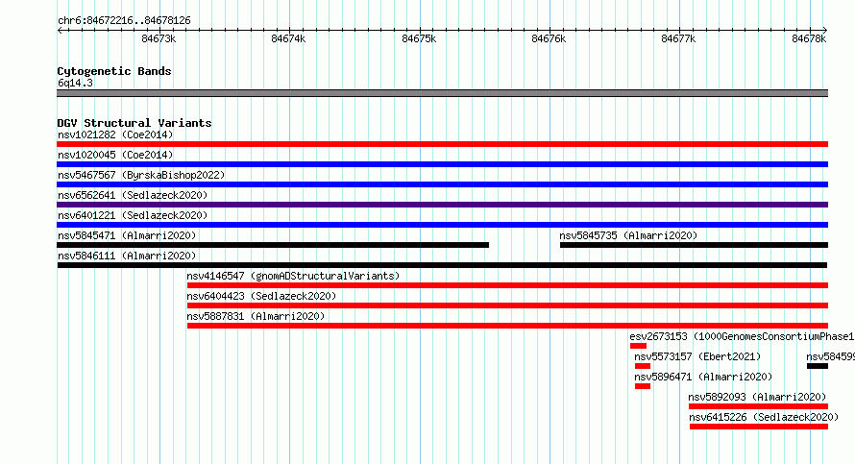The width and height of the screenshot is (855, 464).
Task: Click the left arrowhead of the ruler
Action: point(60,31)
